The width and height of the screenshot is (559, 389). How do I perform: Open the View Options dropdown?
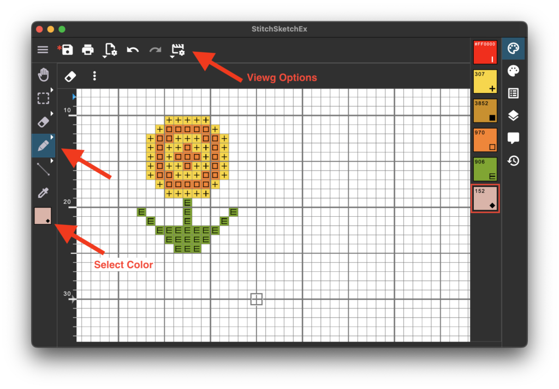[178, 50]
